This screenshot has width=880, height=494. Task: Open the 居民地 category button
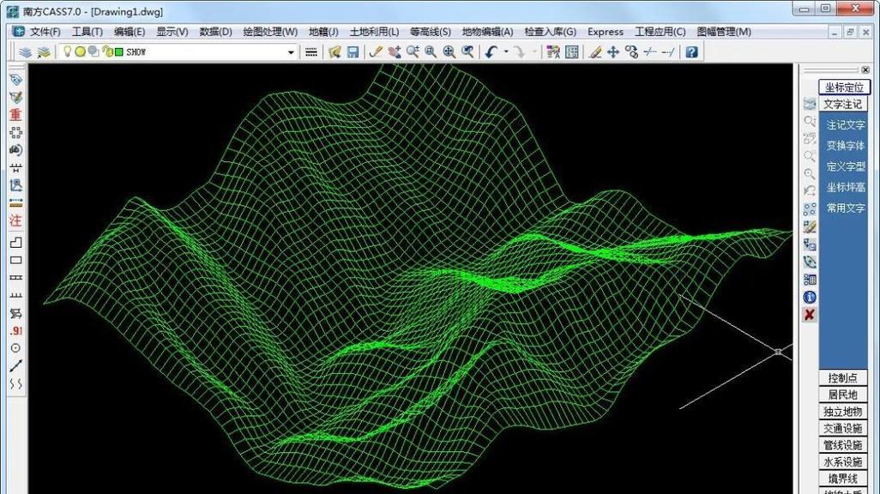(842, 395)
